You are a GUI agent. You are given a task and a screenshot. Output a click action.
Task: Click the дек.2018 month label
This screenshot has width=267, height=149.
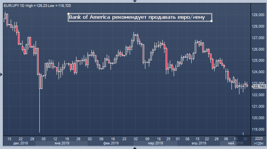[x=20, y=143]
